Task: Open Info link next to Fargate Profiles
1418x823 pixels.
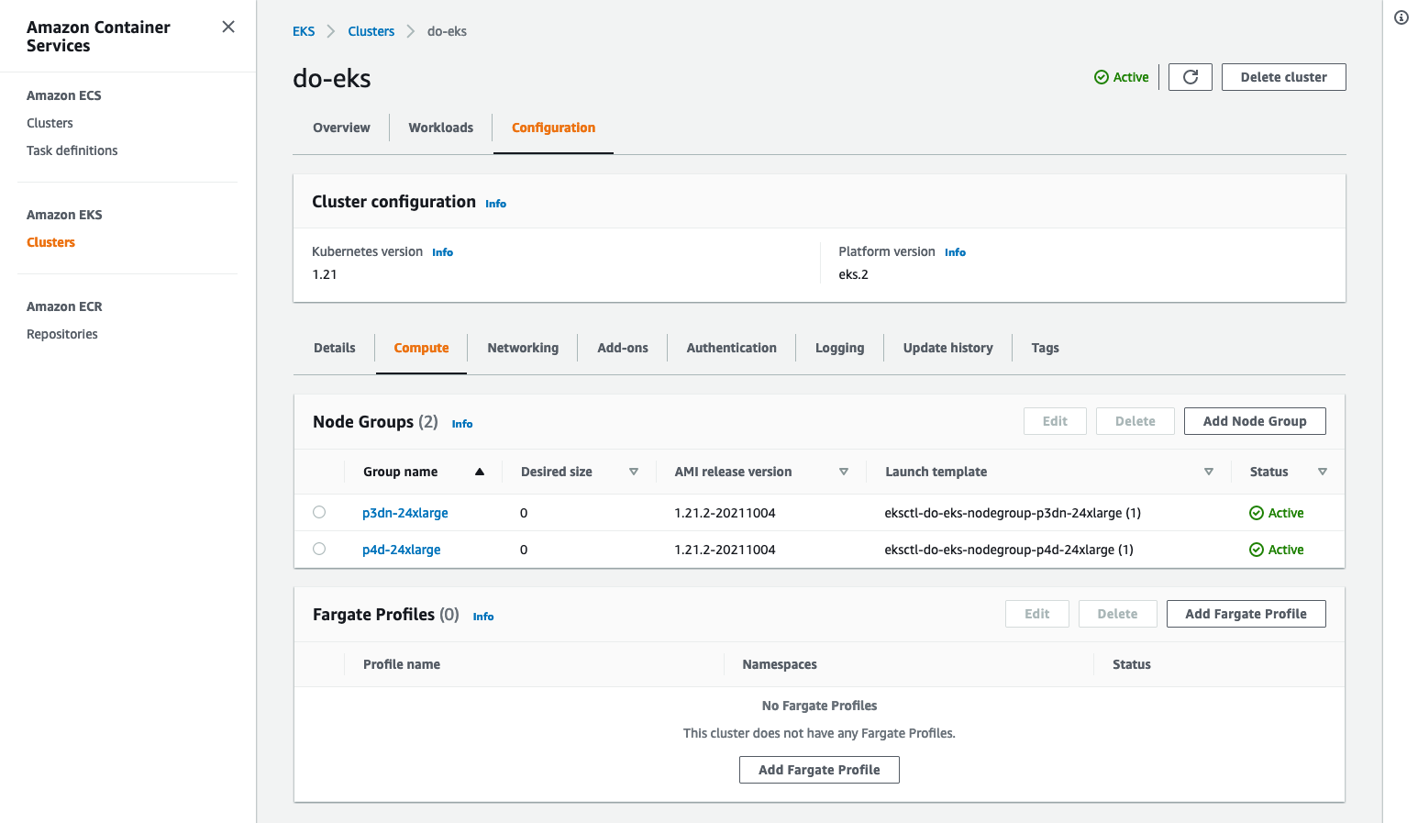Action: tap(483, 617)
